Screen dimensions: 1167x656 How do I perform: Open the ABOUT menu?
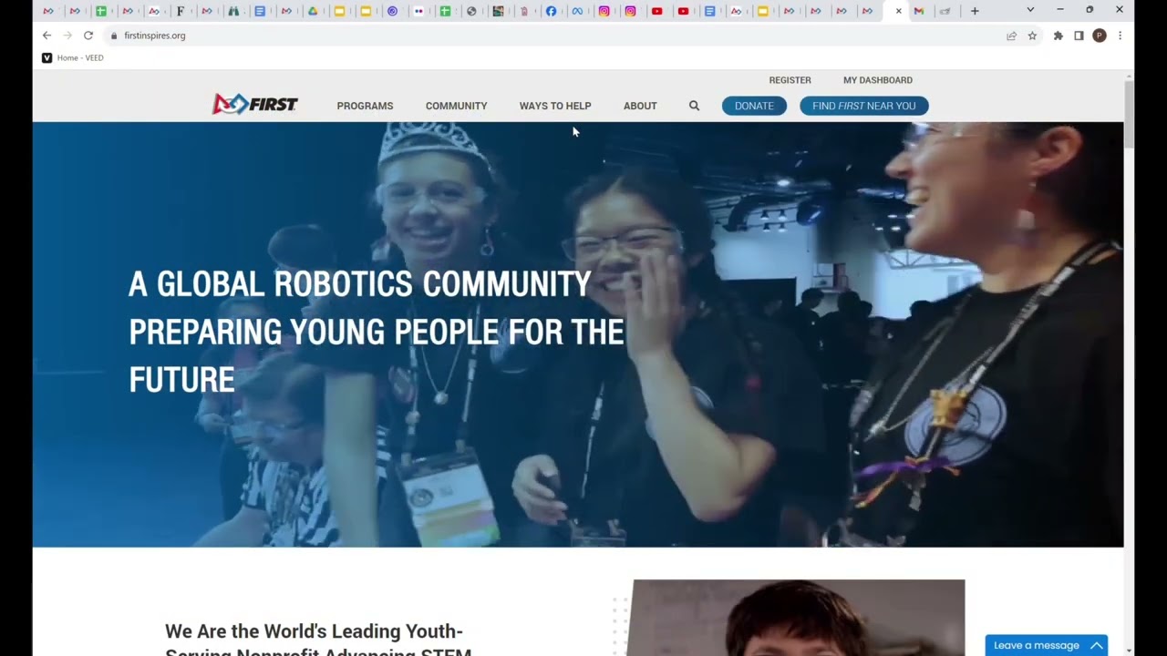640,106
